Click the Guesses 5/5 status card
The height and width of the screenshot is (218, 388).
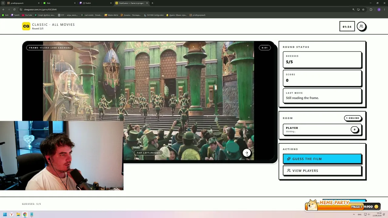322,59
